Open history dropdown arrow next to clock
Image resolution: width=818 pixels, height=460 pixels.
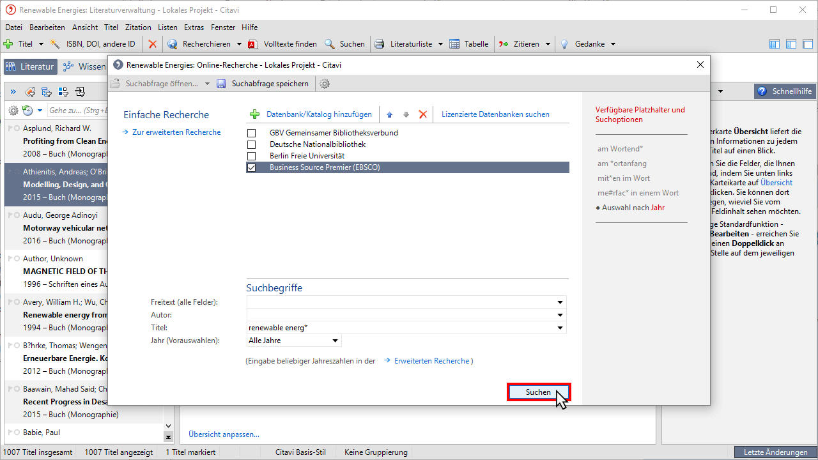[x=40, y=111]
